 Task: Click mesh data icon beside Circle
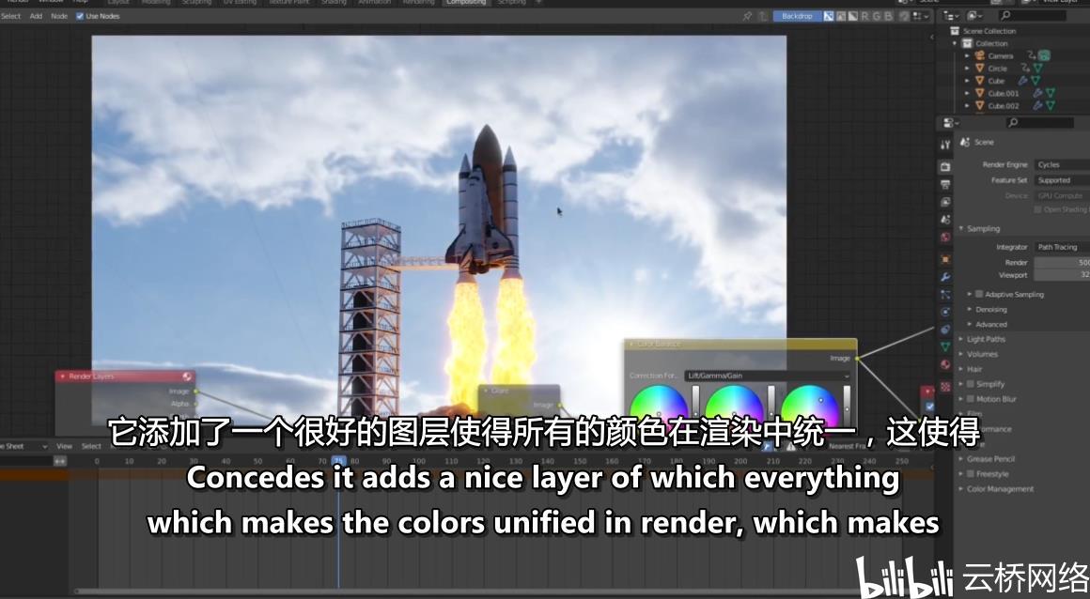[1037, 69]
